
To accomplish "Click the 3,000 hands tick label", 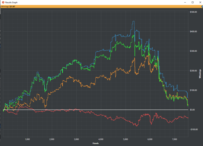I will coord(76,139).
